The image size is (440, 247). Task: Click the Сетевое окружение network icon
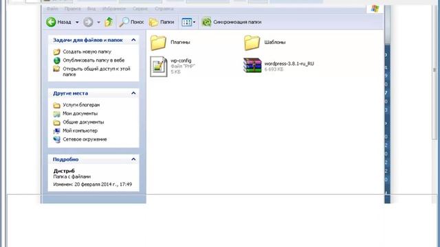[x=56, y=139]
